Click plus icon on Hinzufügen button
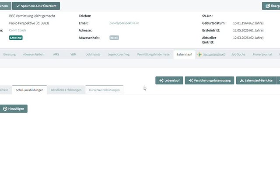280x175 pixels. point(5,109)
